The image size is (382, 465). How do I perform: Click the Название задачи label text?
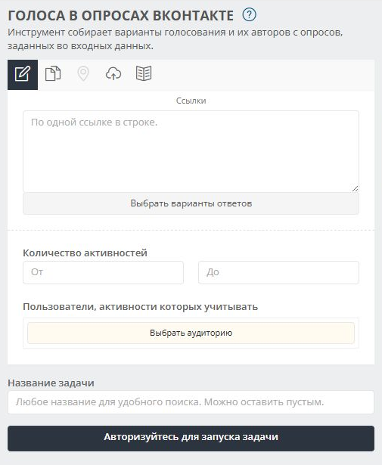pyautogui.click(x=51, y=383)
